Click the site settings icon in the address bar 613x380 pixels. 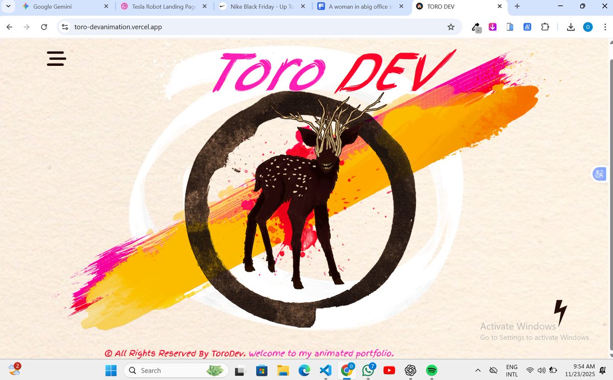65,27
